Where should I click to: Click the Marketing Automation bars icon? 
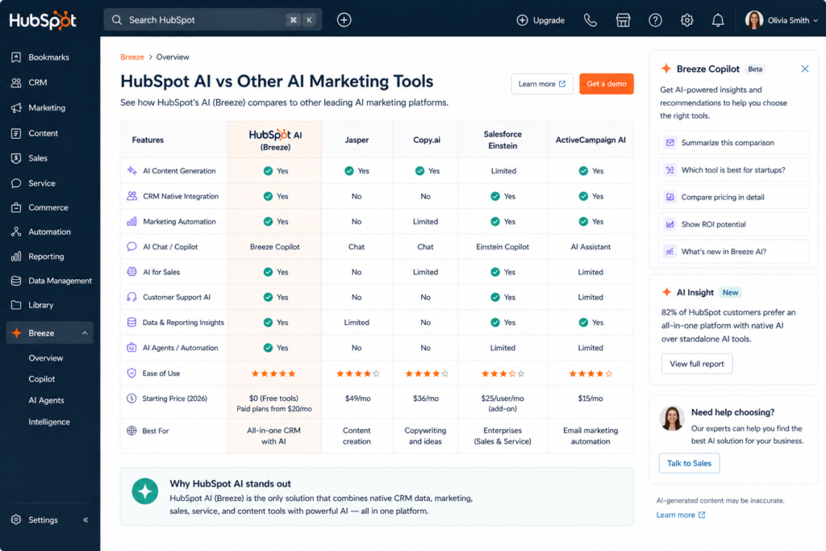(131, 222)
